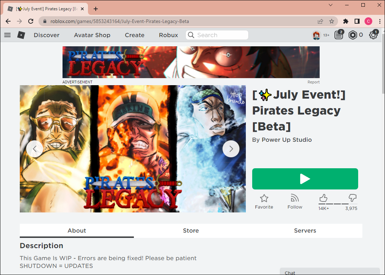Click the Pirates Legacy banner advertisement

pyautogui.click(x=191, y=62)
